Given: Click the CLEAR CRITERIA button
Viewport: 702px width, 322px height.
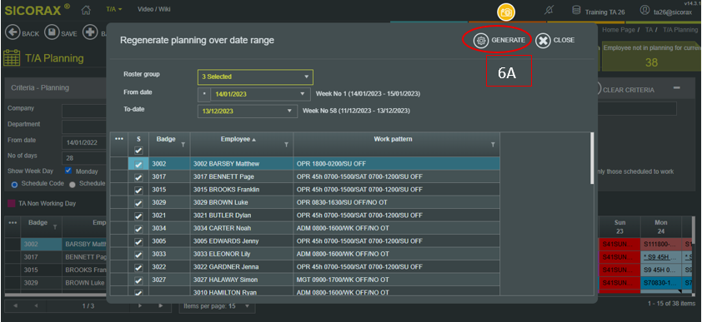Looking at the screenshot, I should tap(628, 90).
